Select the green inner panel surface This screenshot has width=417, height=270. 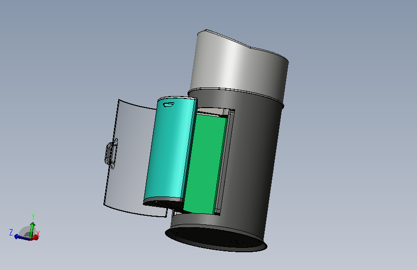point(204,163)
